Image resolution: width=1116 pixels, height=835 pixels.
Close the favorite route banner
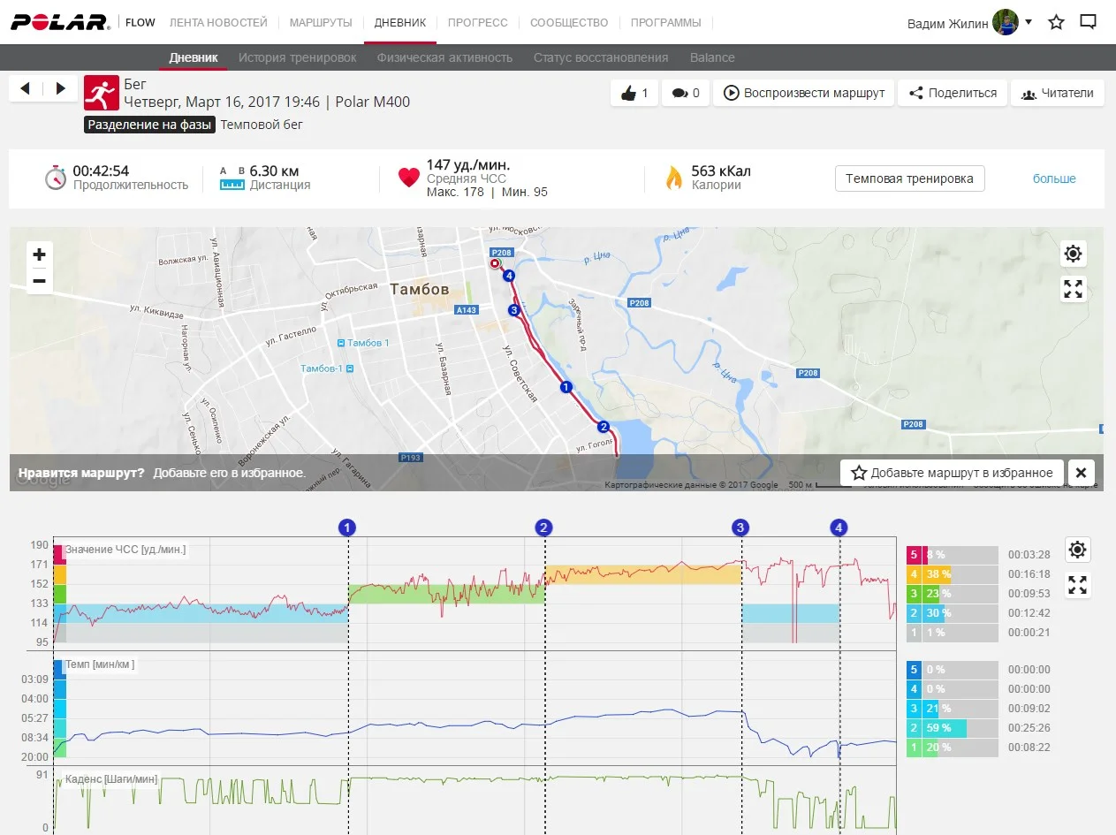click(1082, 473)
